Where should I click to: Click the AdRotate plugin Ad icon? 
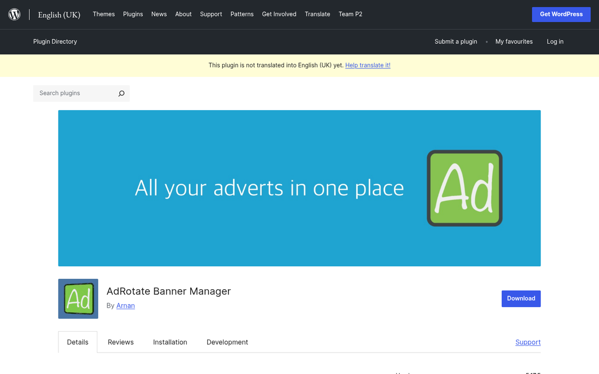(78, 299)
